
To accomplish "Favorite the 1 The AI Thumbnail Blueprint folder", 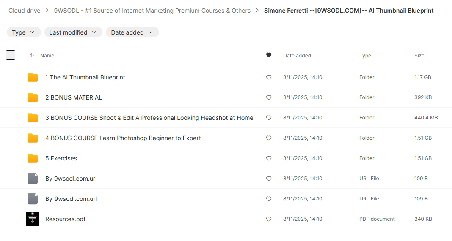I will (268, 77).
